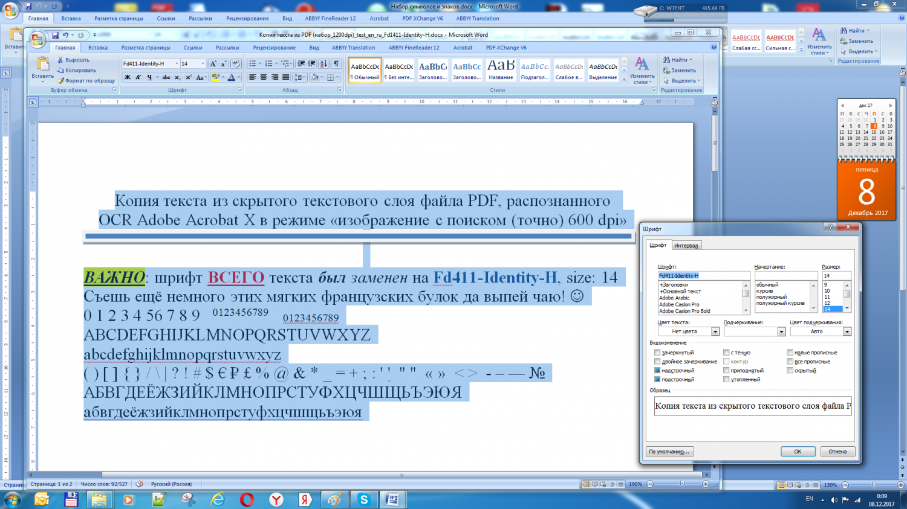Open the 'Подчеркивание' underline style dropdown
The image size is (907, 509).
tap(781, 331)
